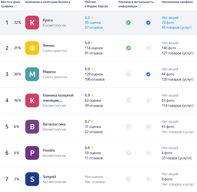This screenshot has height=192, width=197.
Task: Click grey advertising icon in Марена row
Action: click(128, 74)
